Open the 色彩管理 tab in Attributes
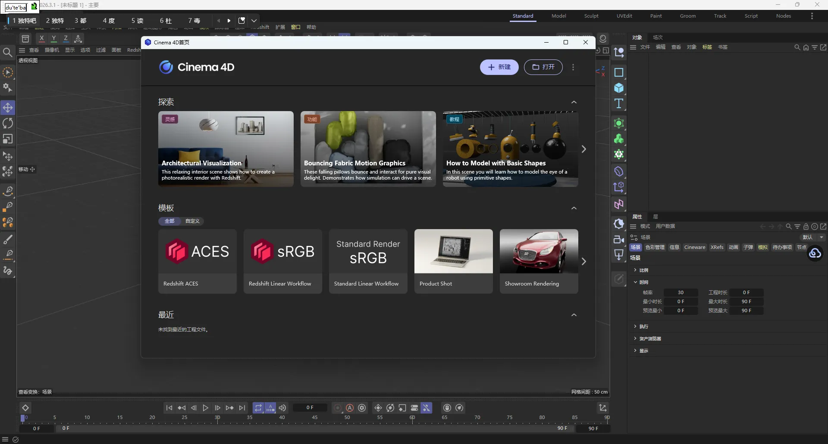Viewport: 828px width, 444px height. pos(655,247)
